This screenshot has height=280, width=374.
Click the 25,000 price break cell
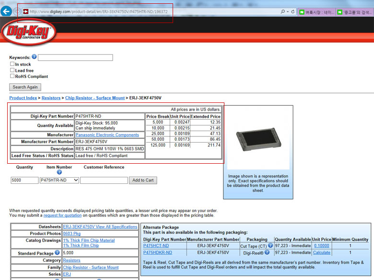coord(158,134)
